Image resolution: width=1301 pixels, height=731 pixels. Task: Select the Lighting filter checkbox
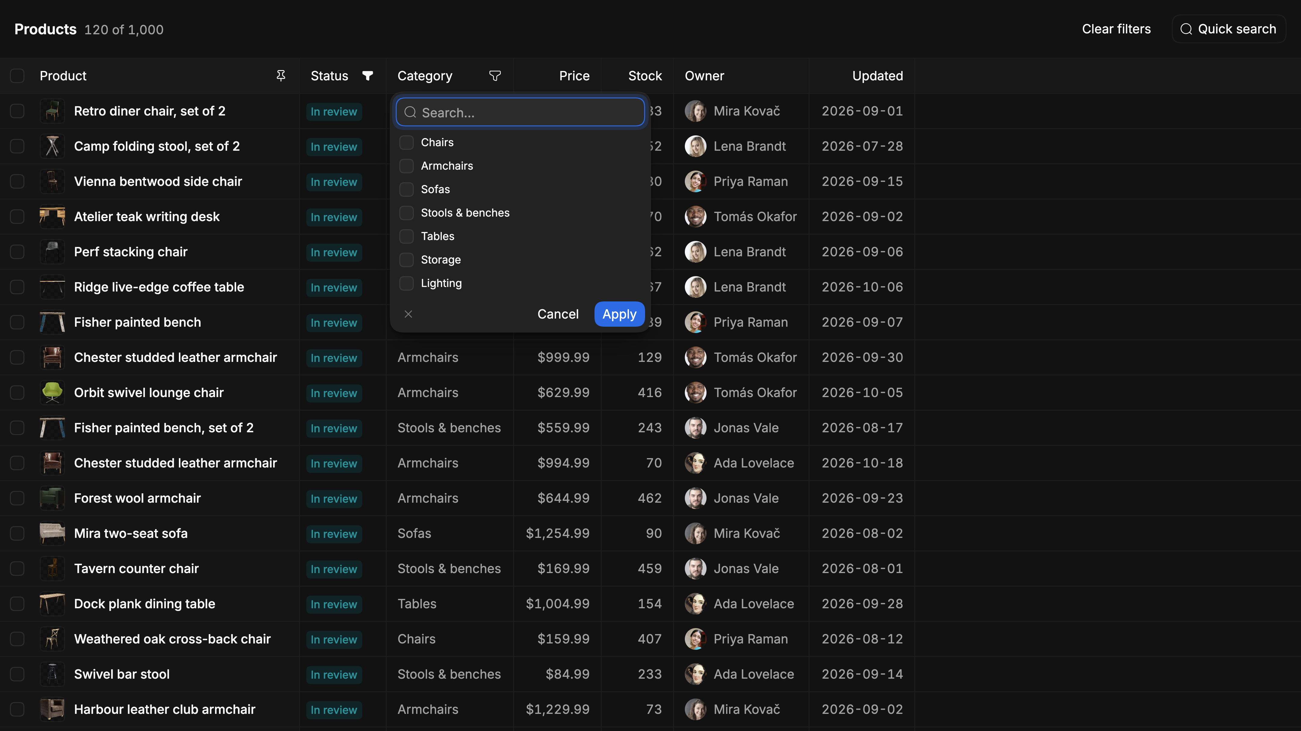[x=407, y=283]
